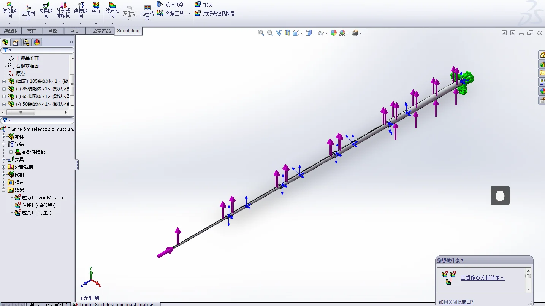Image resolution: width=545 pixels, height=306 pixels.
Task: Switch to the 草图 tab
Action: [x=53, y=31]
